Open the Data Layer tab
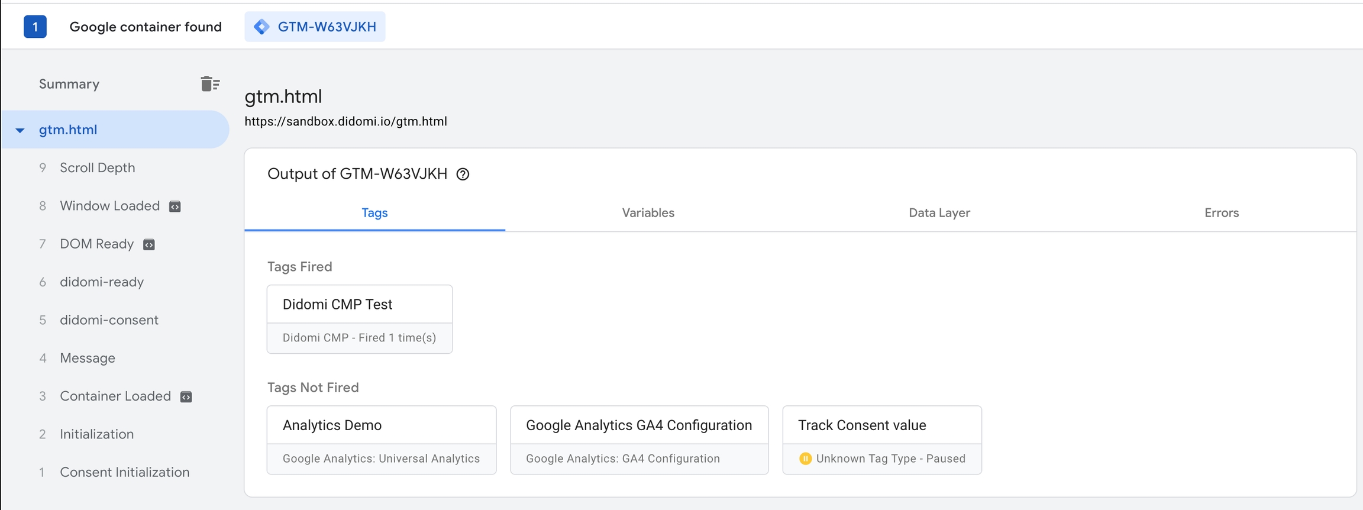The image size is (1363, 510). (939, 213)
